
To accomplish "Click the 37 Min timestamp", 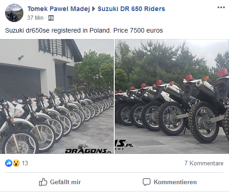I will (35, 18).
